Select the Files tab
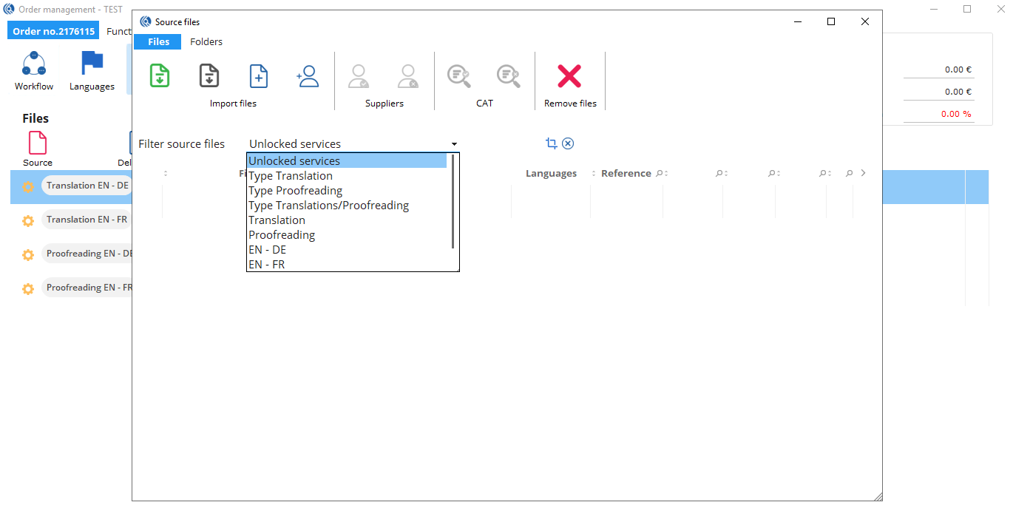The height and width of the screenshot is (505, 1013). pyautogui.click(x=157, y=41)
